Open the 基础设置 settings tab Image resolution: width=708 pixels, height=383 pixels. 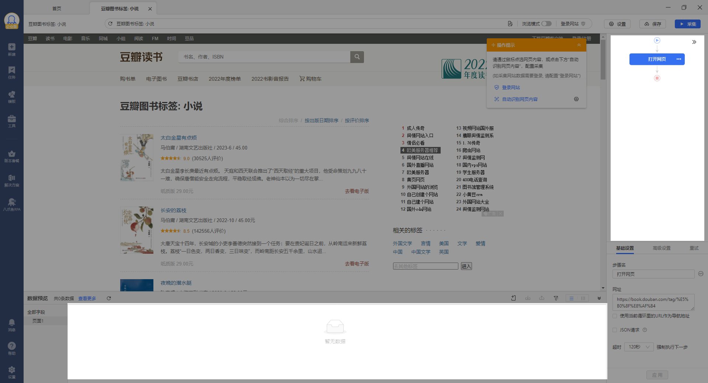pos(625,248)
